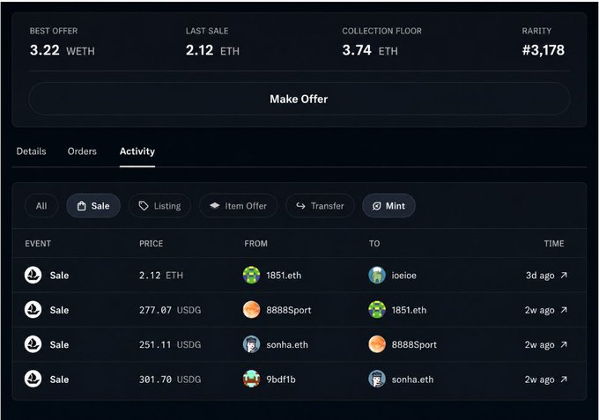This screenshot has width=599, height=420.
Task: Click the Make Offer button
Action: (299, 99)
